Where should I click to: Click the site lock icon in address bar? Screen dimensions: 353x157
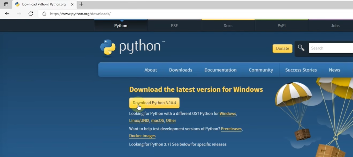point(44,14)
